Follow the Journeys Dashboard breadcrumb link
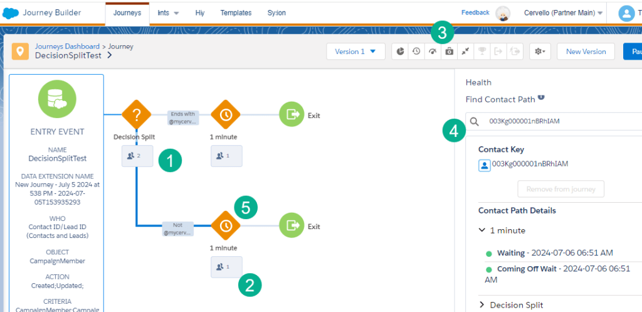Screen dimensions: 642x312 67,46
